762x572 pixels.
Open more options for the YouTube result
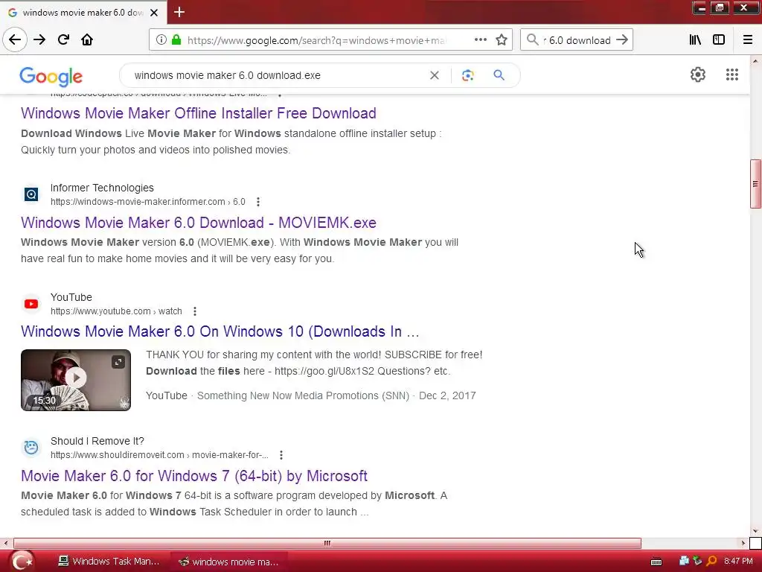[195, 311]
